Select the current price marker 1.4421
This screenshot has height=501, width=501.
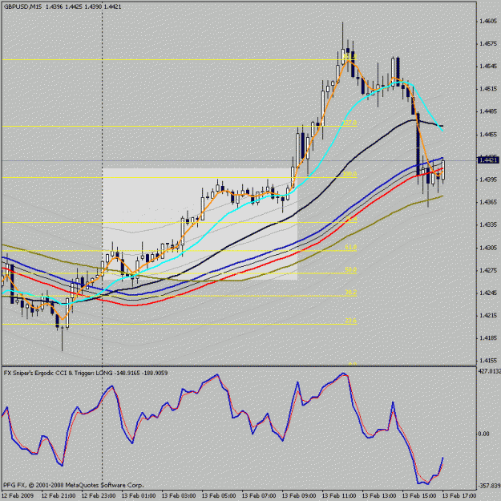click(487, 160)
